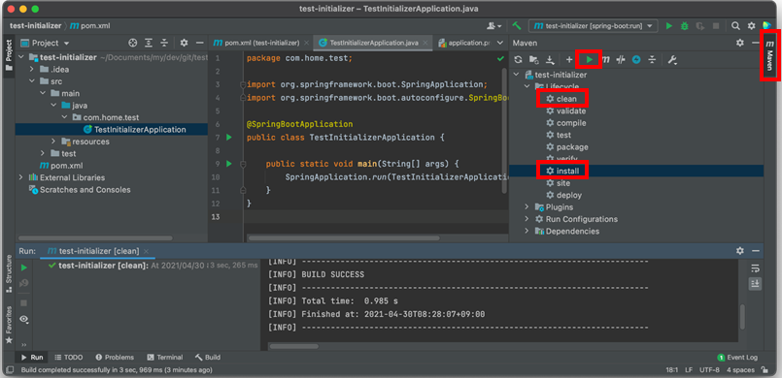
Task: Add Maven Projects plus icon
Action: click(x=569, y=60)
